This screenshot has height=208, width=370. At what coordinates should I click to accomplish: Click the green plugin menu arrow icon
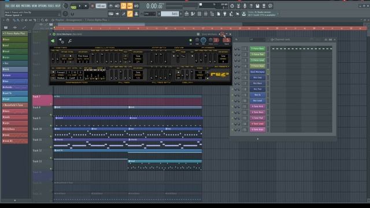[53, 41]
